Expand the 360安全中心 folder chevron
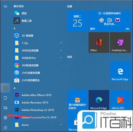This screenshot has height=132, width=133. pos(61,58)
